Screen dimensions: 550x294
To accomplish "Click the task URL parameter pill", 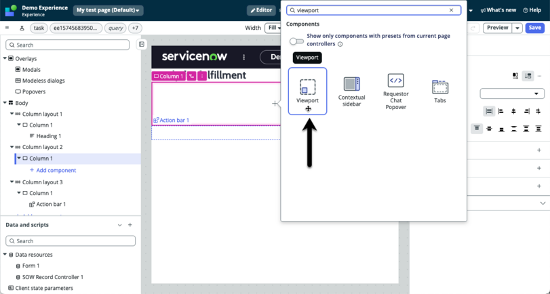I will pyautogui.click(x=39, y=28).
